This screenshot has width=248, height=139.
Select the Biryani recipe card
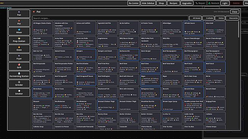click(86, 93)
